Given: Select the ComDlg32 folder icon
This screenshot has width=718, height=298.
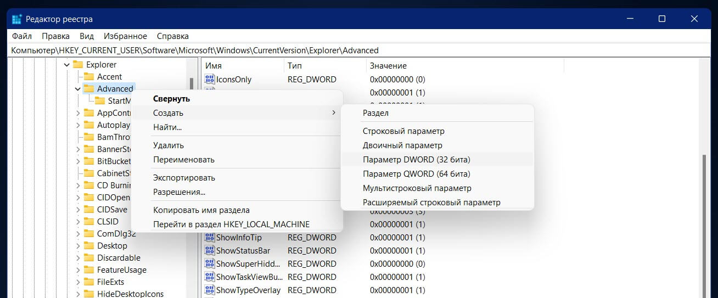Looking at the screenshot, I should 88,234.
